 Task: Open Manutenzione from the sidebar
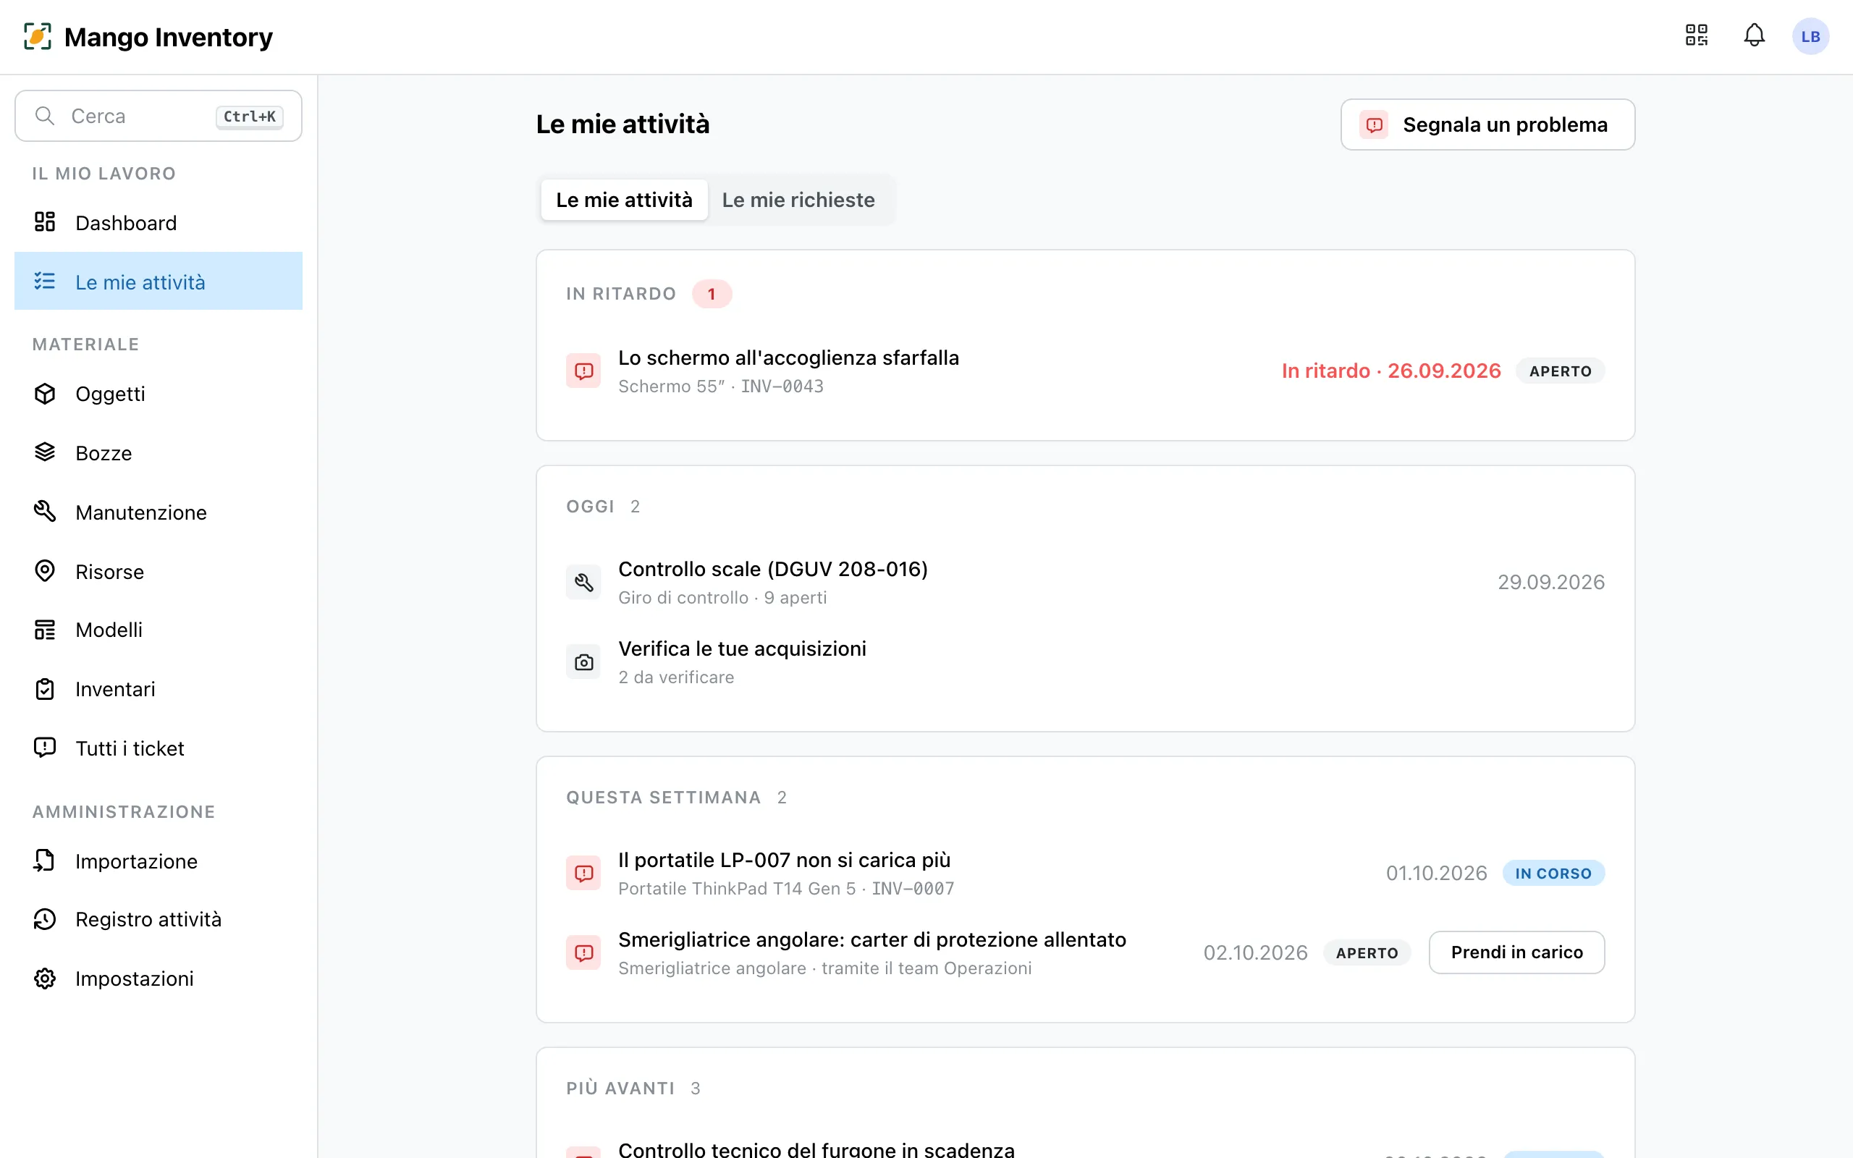click(x=159, y=512)
